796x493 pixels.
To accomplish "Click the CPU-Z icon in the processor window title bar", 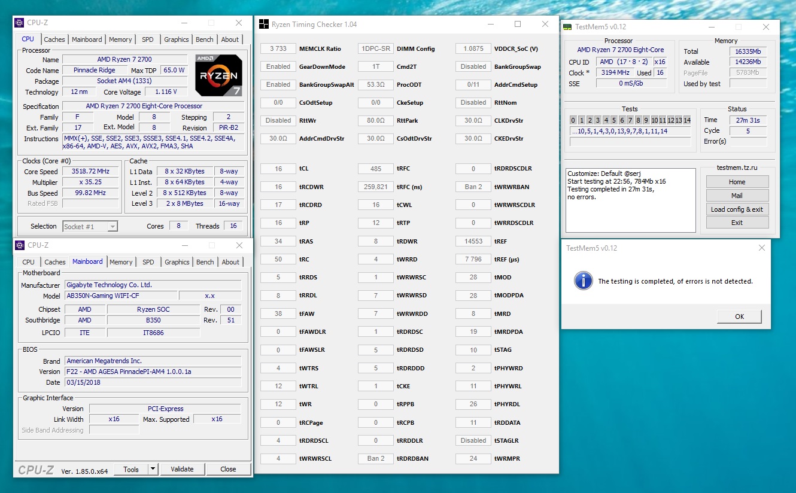I will point(20,23).
